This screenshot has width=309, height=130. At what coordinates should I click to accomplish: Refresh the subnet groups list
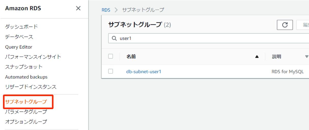285,25
